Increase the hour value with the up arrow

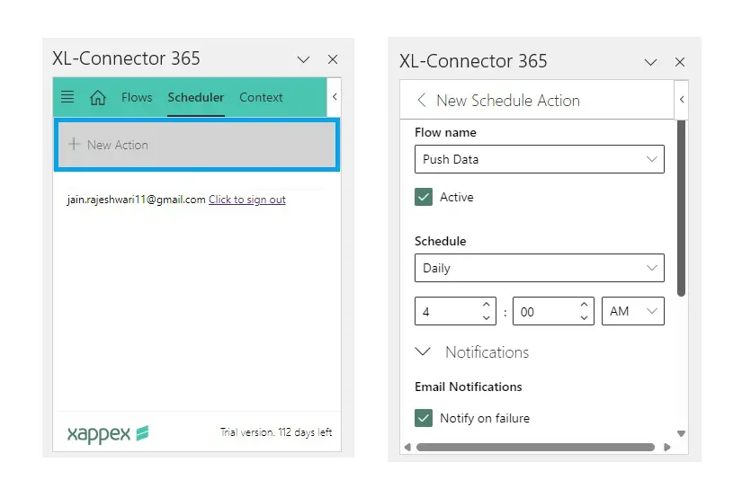coord(487,305)
